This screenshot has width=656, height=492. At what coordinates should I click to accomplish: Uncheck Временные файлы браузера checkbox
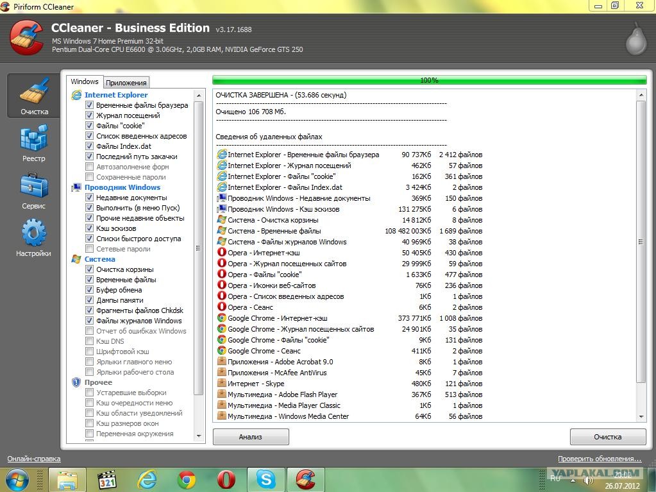(x=89, y=105)
